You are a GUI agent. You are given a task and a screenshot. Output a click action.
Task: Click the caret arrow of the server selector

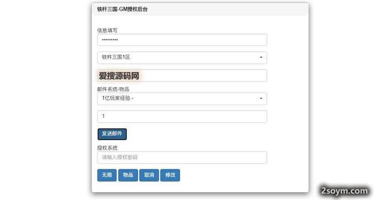(261, 57)
